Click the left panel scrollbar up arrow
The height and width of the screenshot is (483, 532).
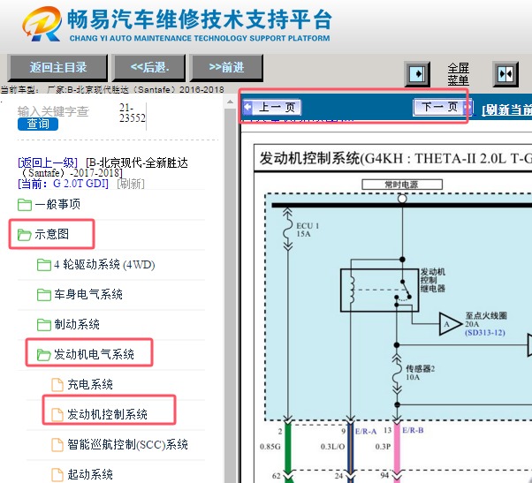(x=230, y=102)
